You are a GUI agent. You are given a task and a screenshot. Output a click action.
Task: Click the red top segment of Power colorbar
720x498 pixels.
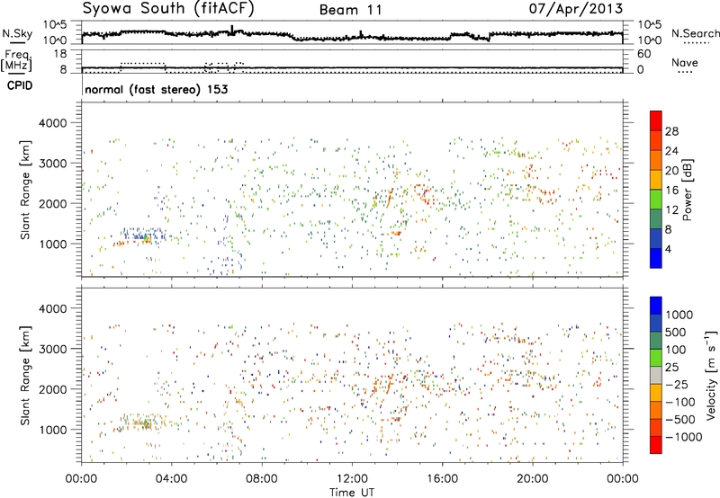656,120
